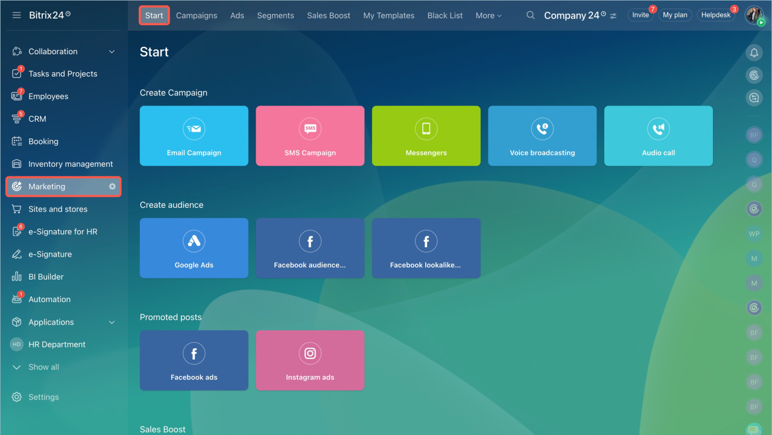772x435 pixels.
Task: Expand the More dropdown in the top menu
Action: pyautogui.click(x=489, y=16)
